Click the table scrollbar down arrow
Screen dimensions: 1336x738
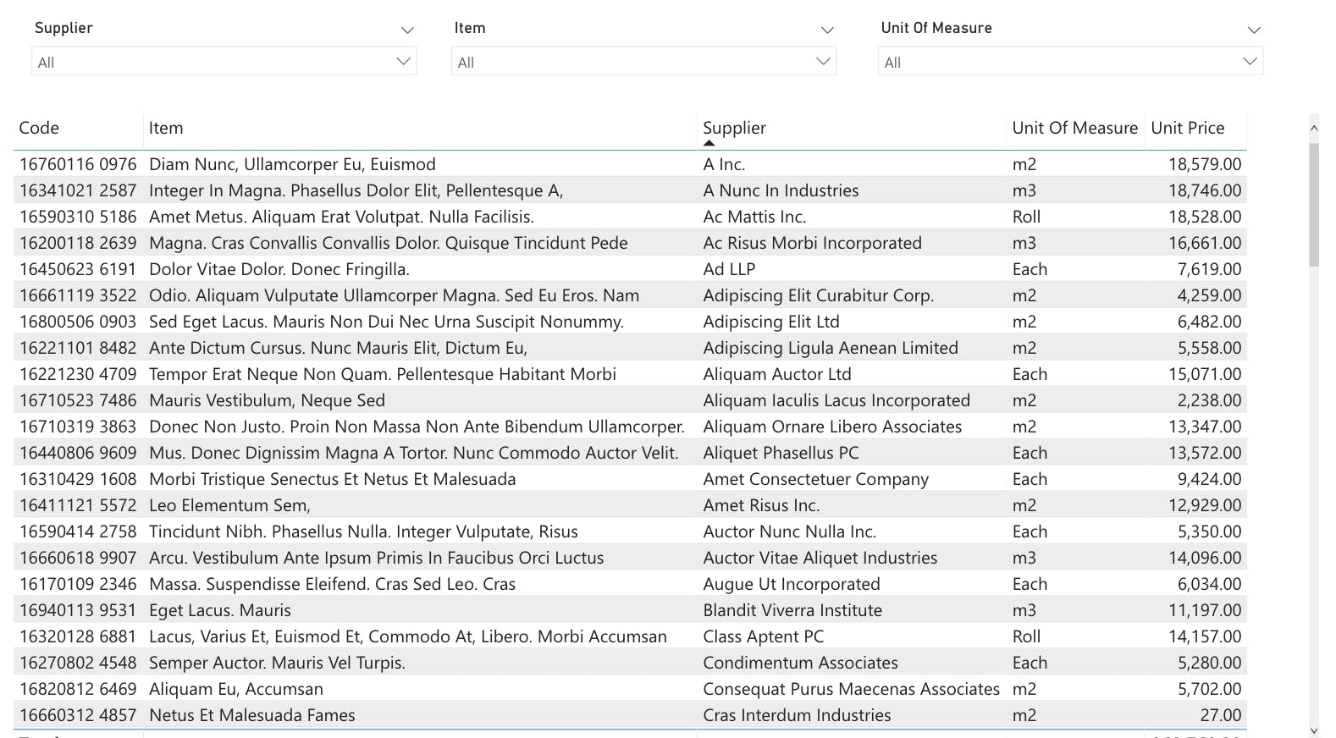tap(1314, 730)
